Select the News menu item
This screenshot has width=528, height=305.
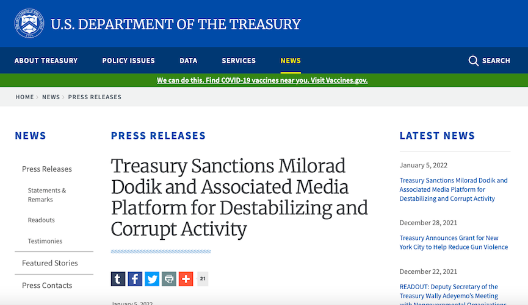(x=291, y=61)
